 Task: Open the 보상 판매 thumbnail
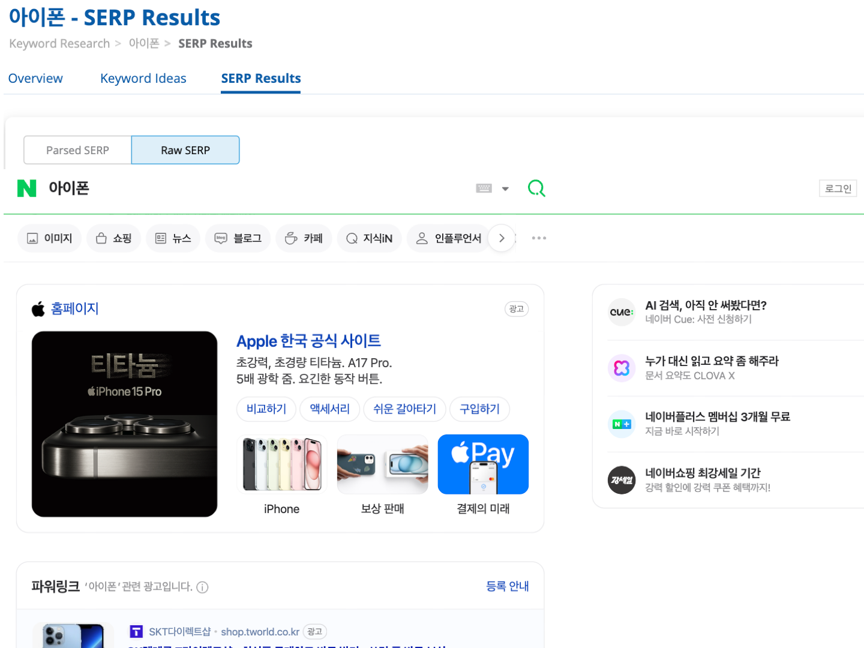tap(383, 464)
